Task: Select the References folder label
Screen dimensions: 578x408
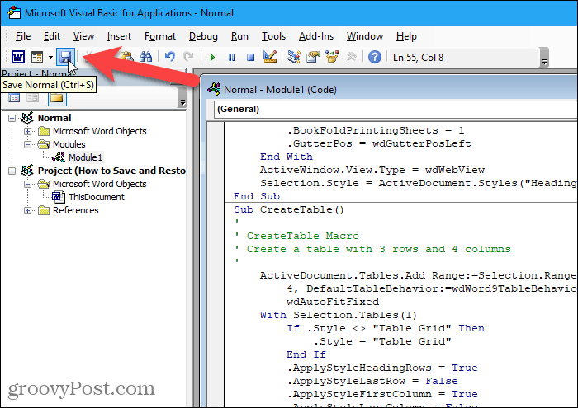Action: 76,210
